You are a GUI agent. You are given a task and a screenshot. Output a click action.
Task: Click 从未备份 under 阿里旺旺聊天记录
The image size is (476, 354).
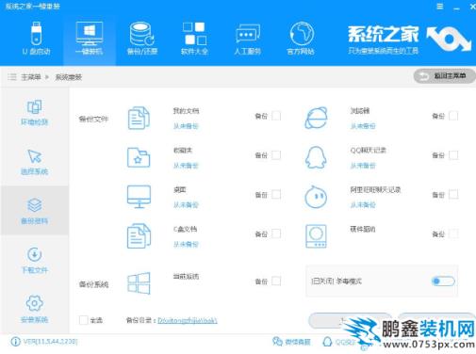point(363,205)
